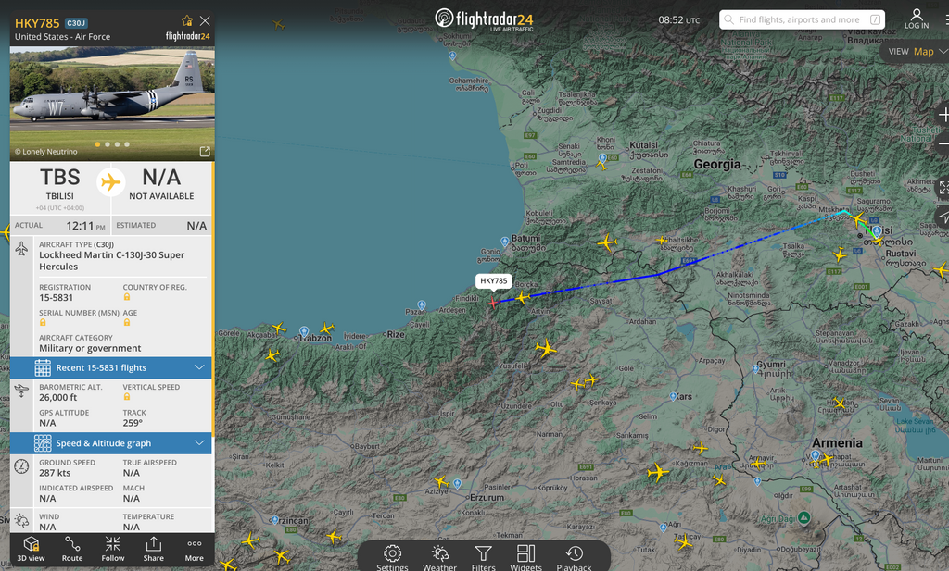Select the Trabzon airport pin
Viewport: 949px width, 571px height.
coord(304,331)
